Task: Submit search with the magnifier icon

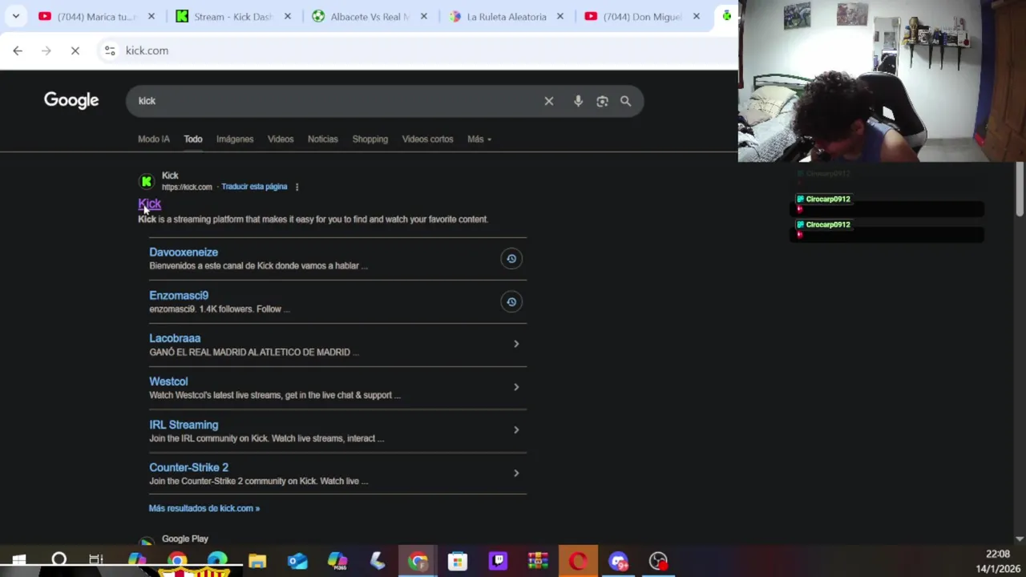Action: pos(625,101)
